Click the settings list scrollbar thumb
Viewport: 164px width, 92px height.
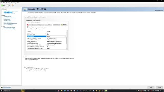67,40
